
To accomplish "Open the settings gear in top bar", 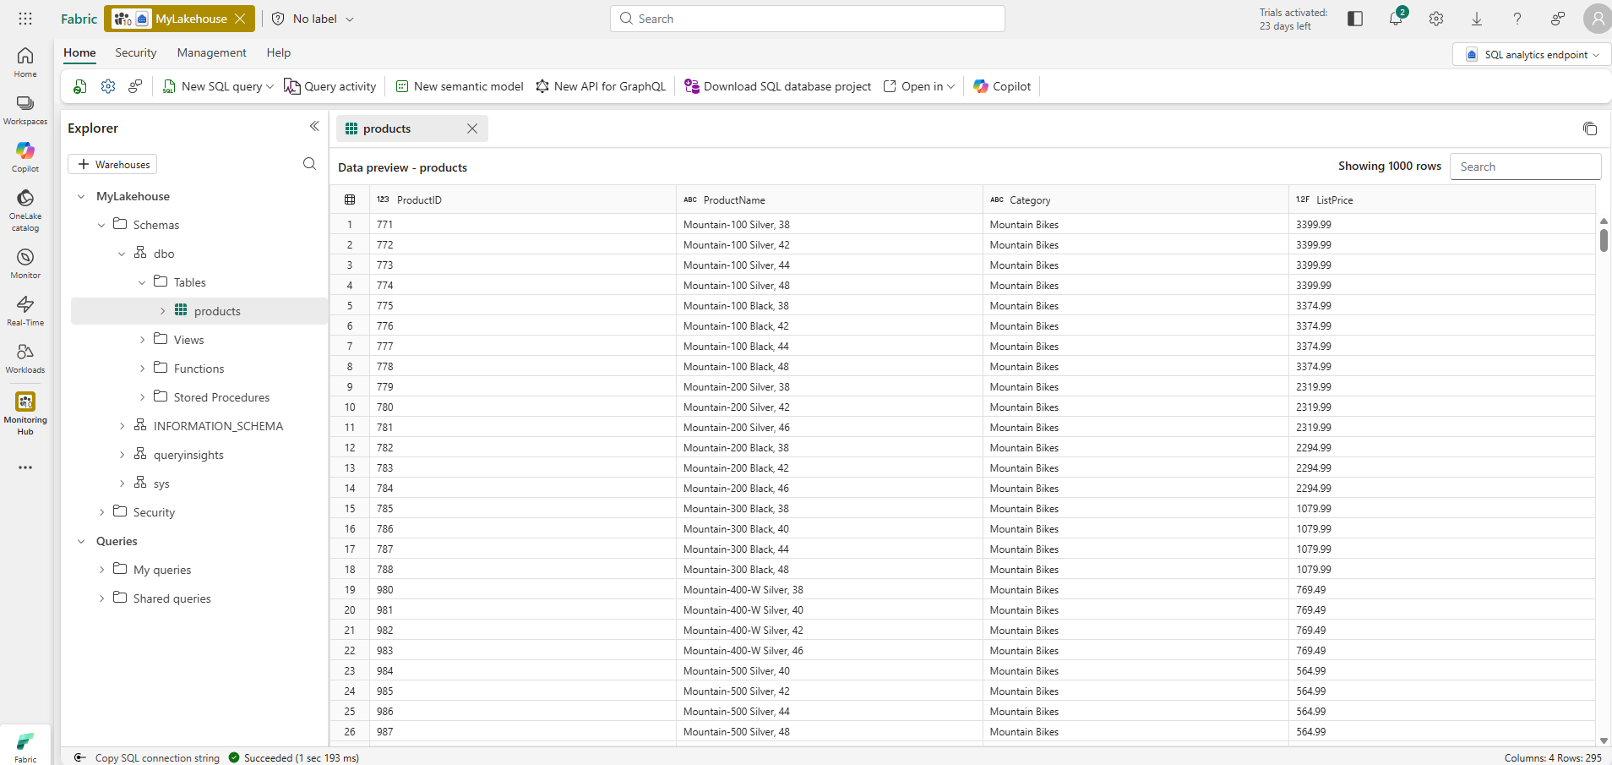I will pos(1436,19).
